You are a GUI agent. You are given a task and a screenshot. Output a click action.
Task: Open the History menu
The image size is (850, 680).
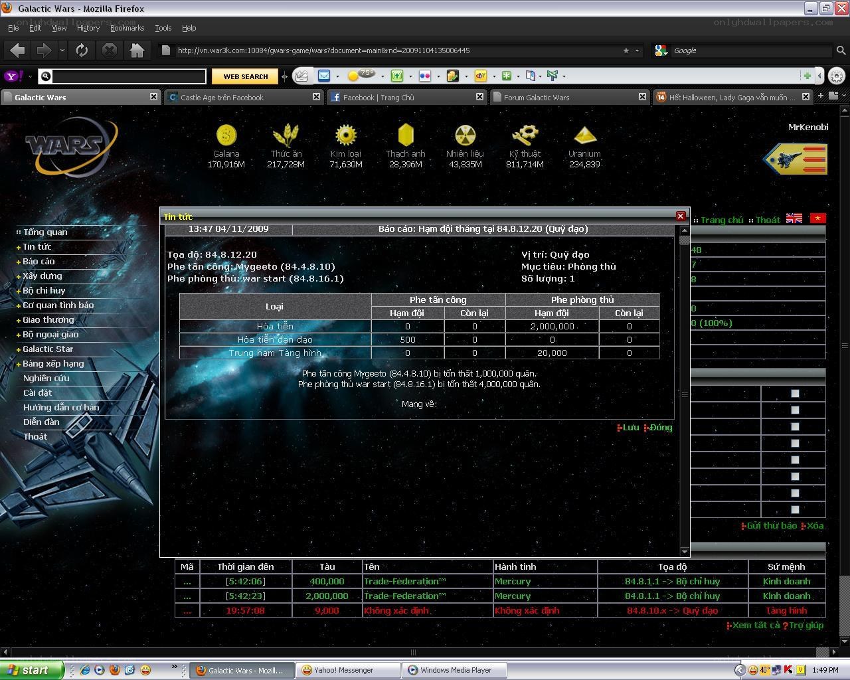(x=88, y=28)
